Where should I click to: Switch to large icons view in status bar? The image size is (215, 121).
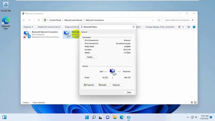(x=195, y=103)
